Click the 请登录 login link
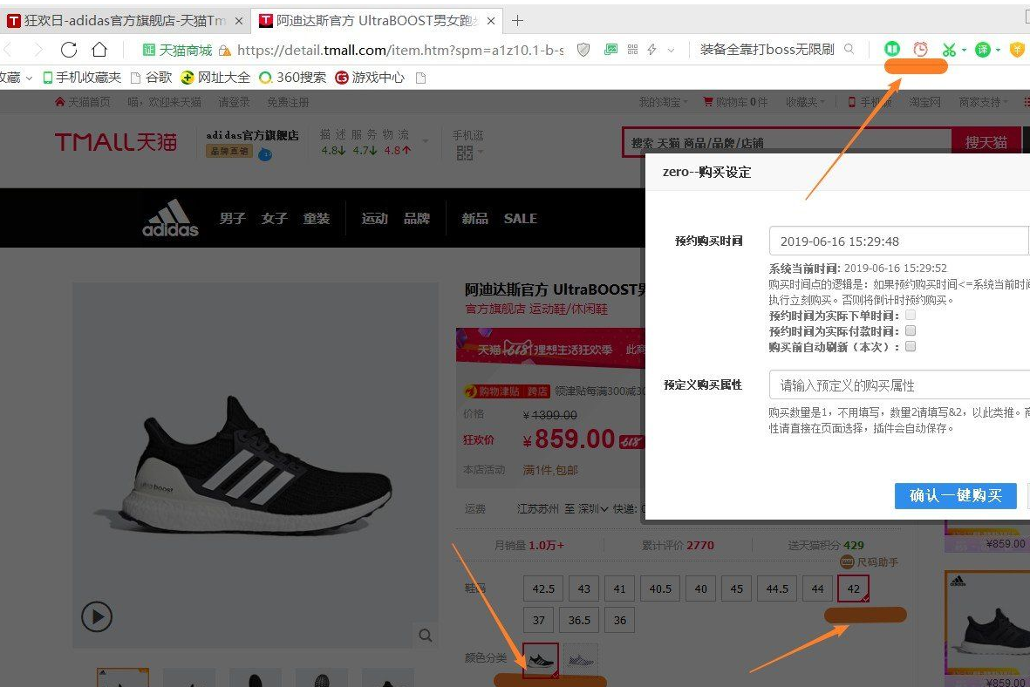The image size is (1030, 687). pos(235,102)
